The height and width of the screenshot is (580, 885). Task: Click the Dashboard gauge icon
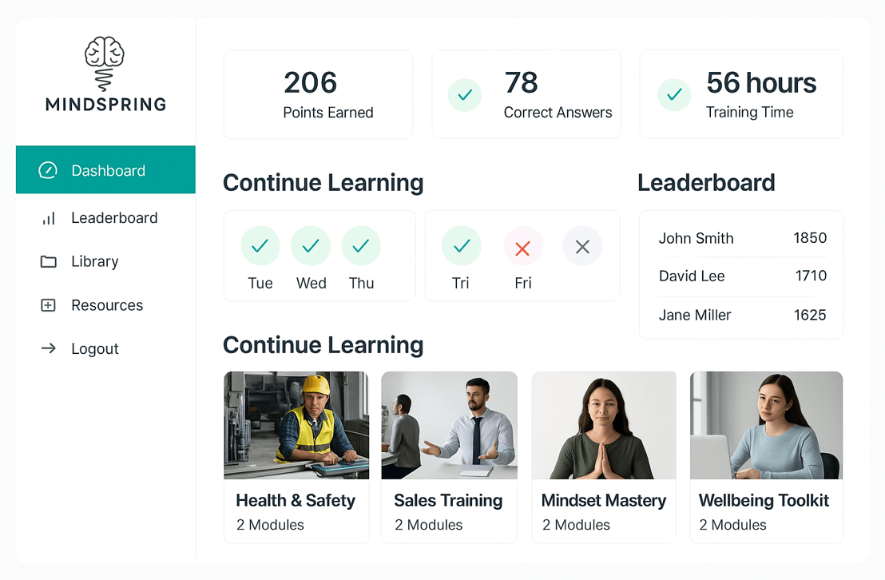48,170
